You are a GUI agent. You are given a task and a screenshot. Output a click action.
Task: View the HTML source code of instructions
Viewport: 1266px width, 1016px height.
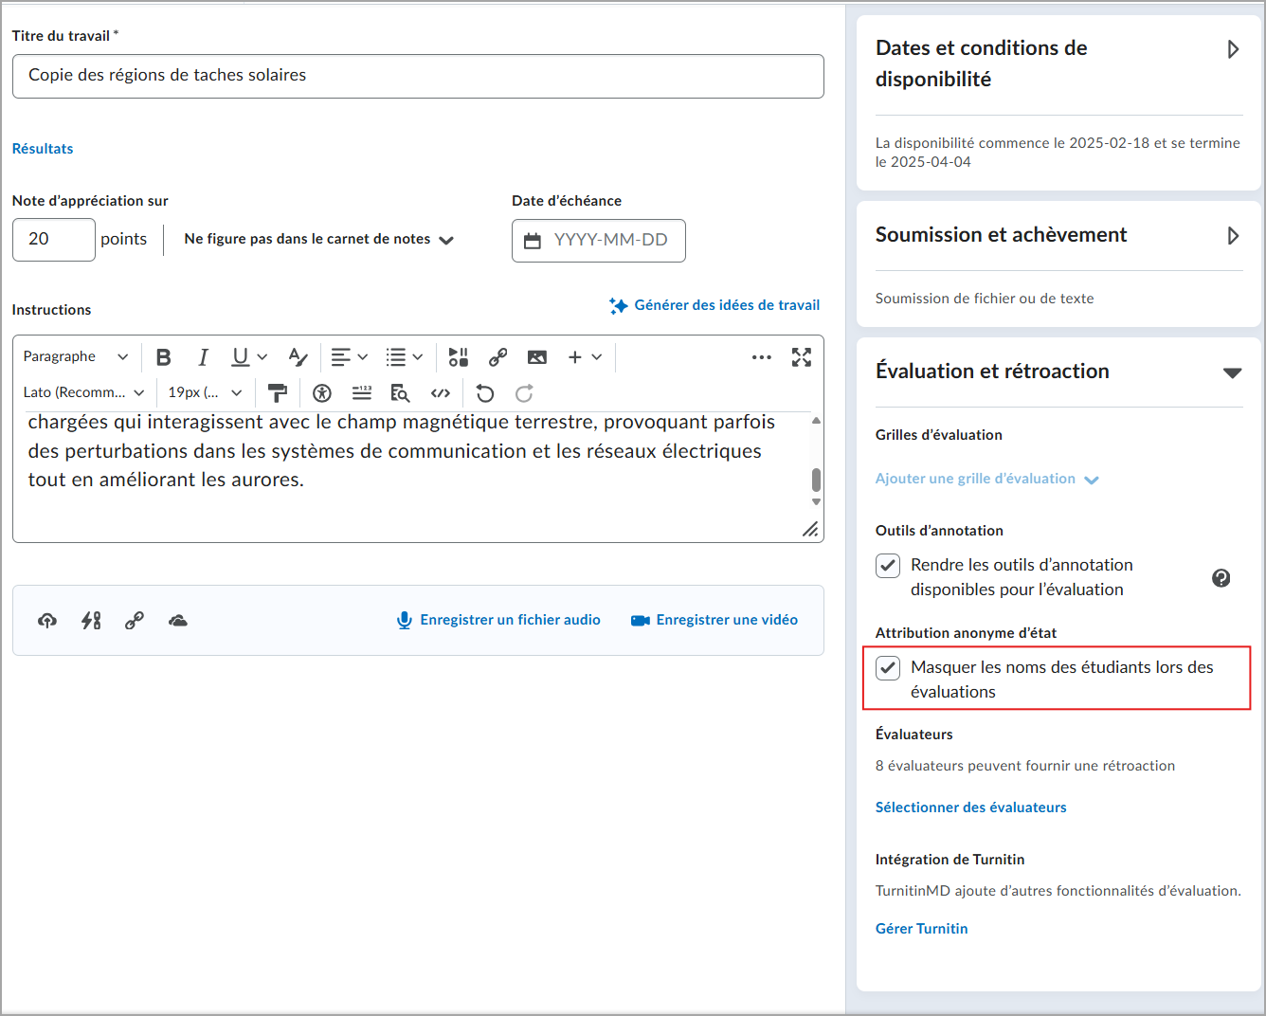pos(440,392)
